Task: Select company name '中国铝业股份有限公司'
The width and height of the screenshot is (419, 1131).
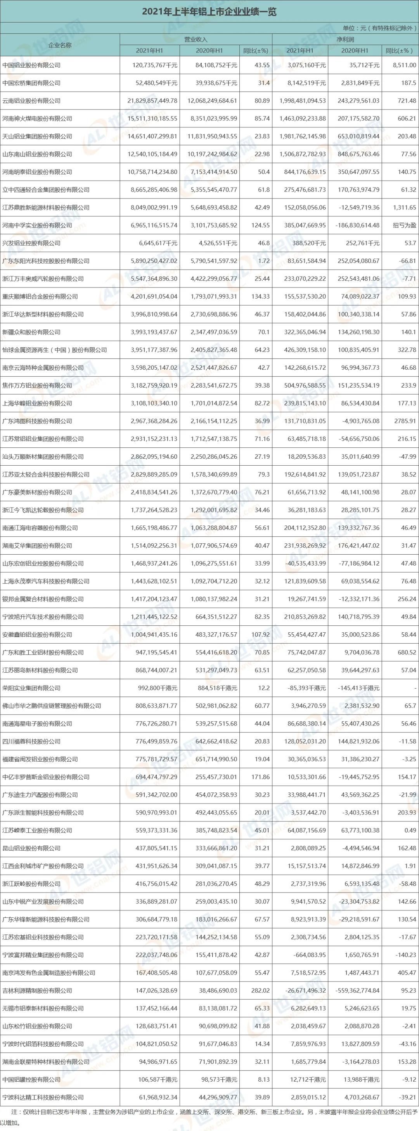Action: [31, 65]
